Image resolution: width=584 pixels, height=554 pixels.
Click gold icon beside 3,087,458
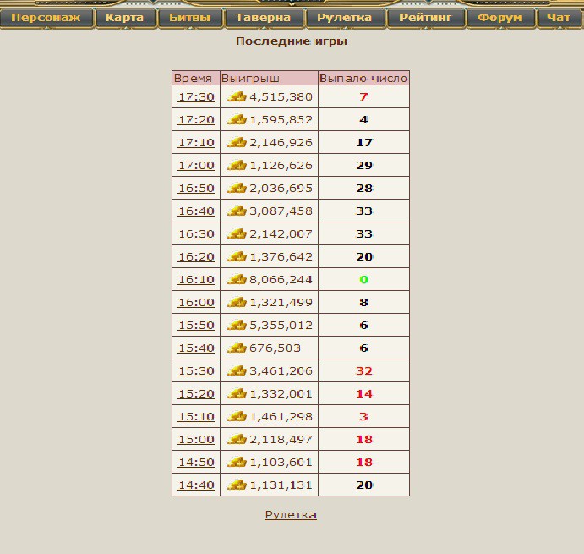click(x=237, y=211)
